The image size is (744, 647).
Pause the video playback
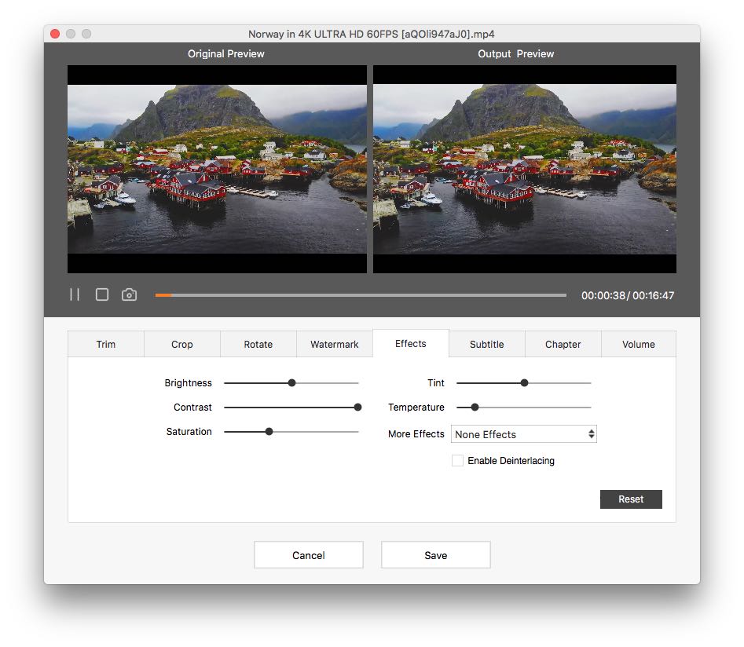pos(75,294)
